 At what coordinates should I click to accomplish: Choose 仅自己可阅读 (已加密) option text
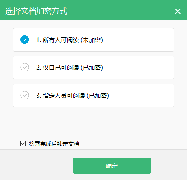pos(70,68)
